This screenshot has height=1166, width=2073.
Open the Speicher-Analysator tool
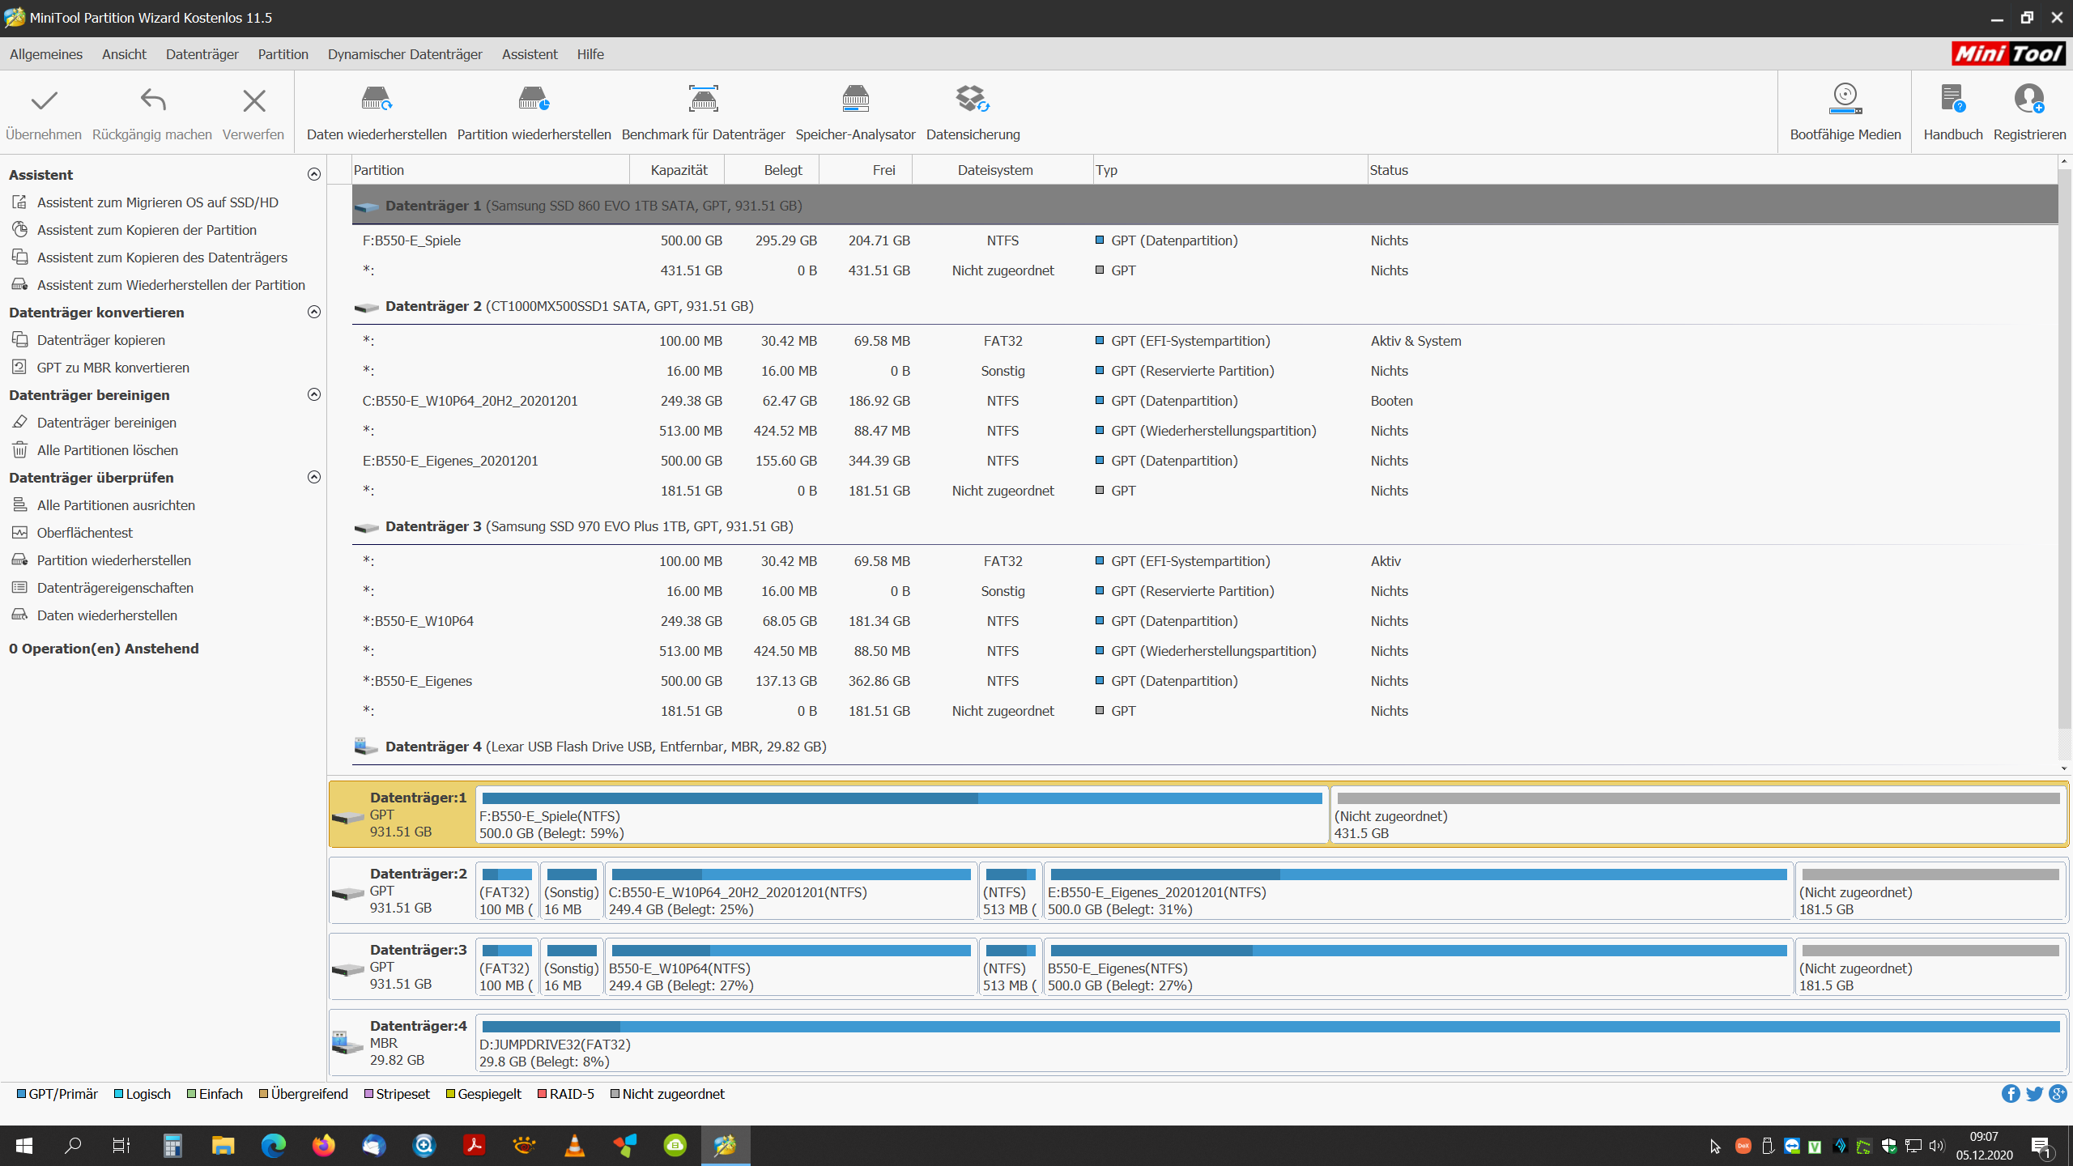click(855, 100)
